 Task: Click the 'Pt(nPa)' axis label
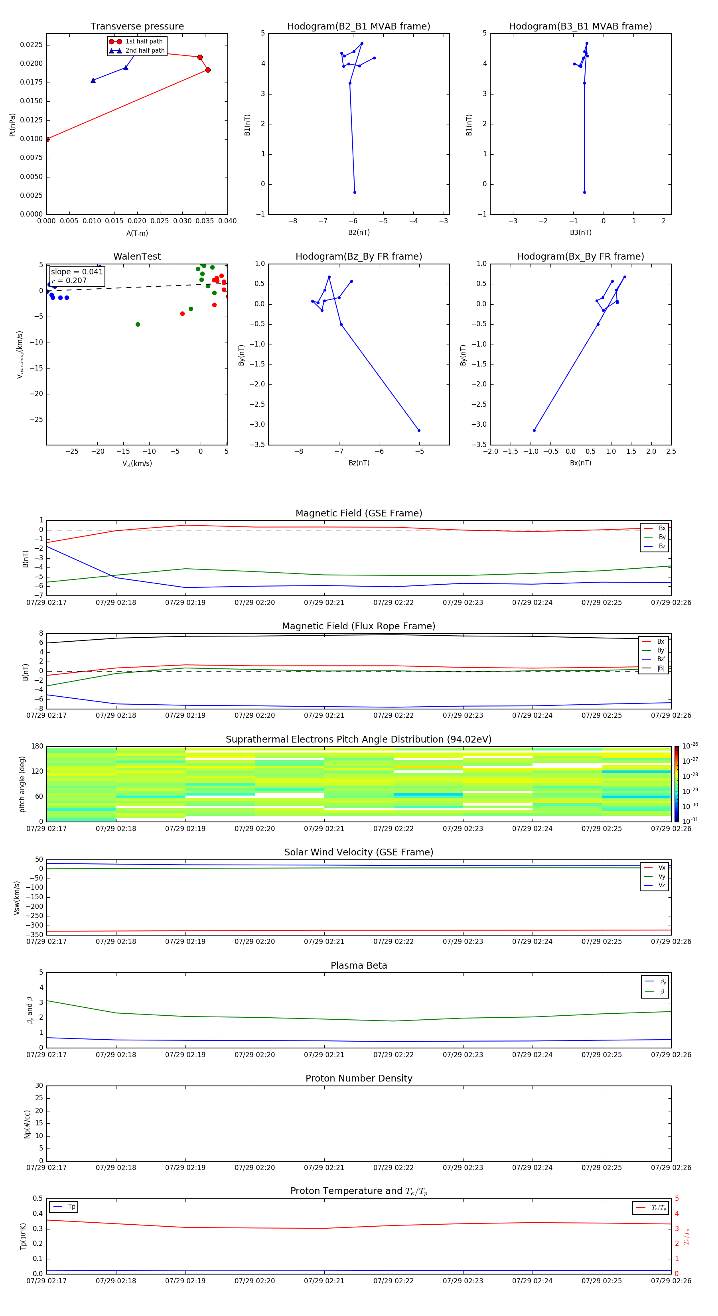(x=12, y=125)
